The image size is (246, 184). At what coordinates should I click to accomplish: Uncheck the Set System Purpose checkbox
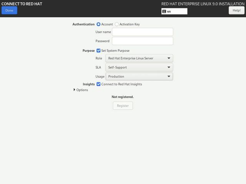pyautogui.click(x=98, y=51)
